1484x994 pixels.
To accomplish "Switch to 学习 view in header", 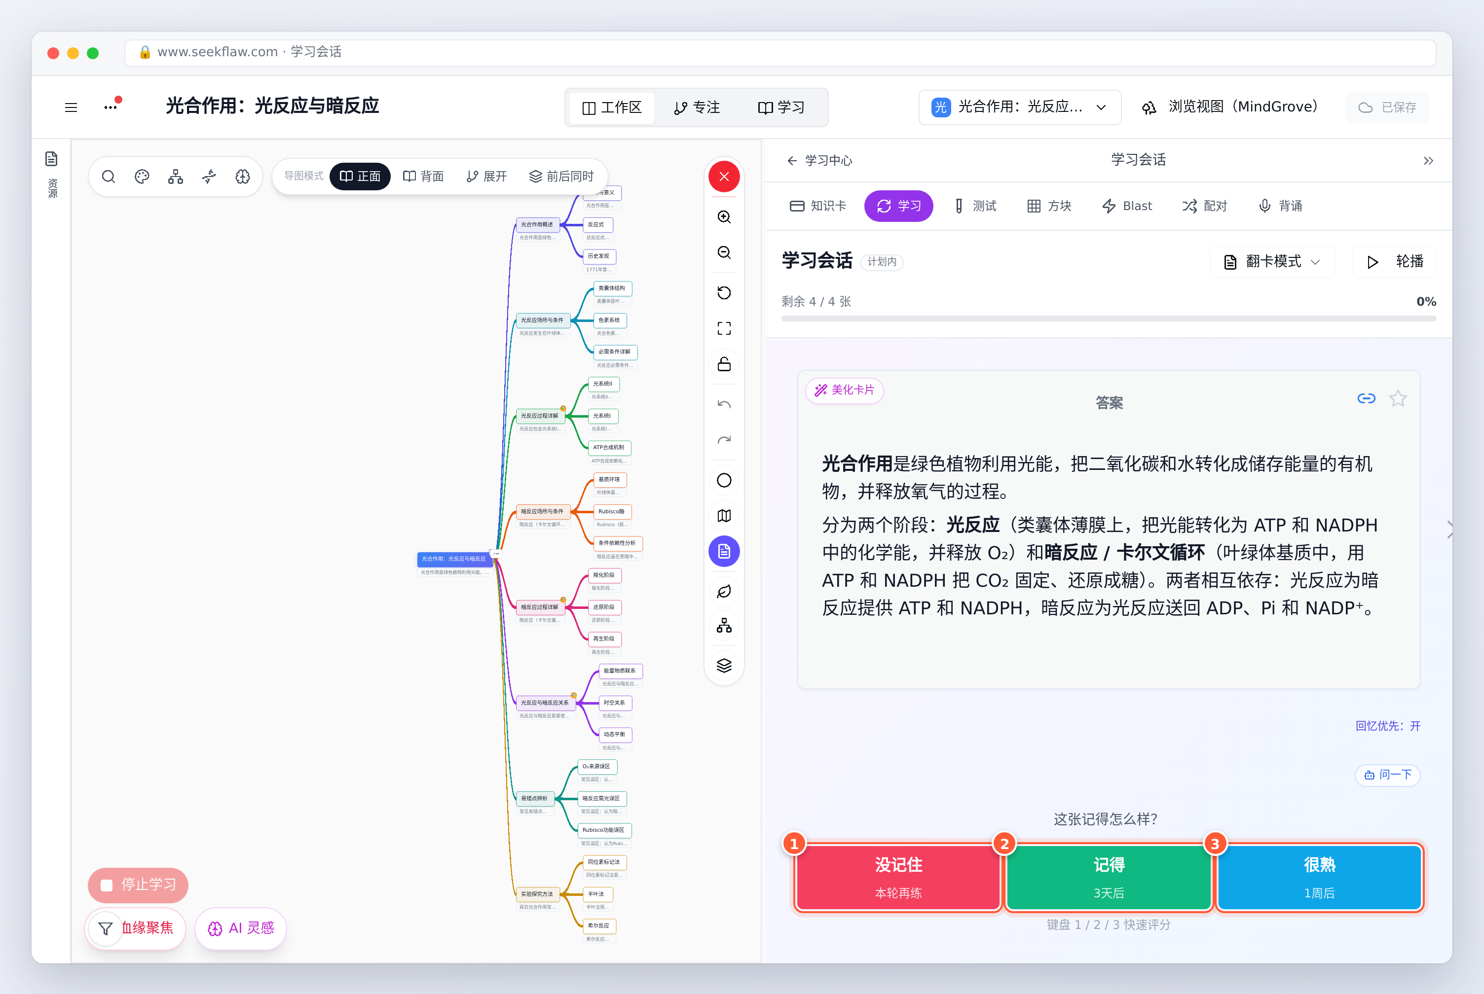I will click(x=781, y=108).
